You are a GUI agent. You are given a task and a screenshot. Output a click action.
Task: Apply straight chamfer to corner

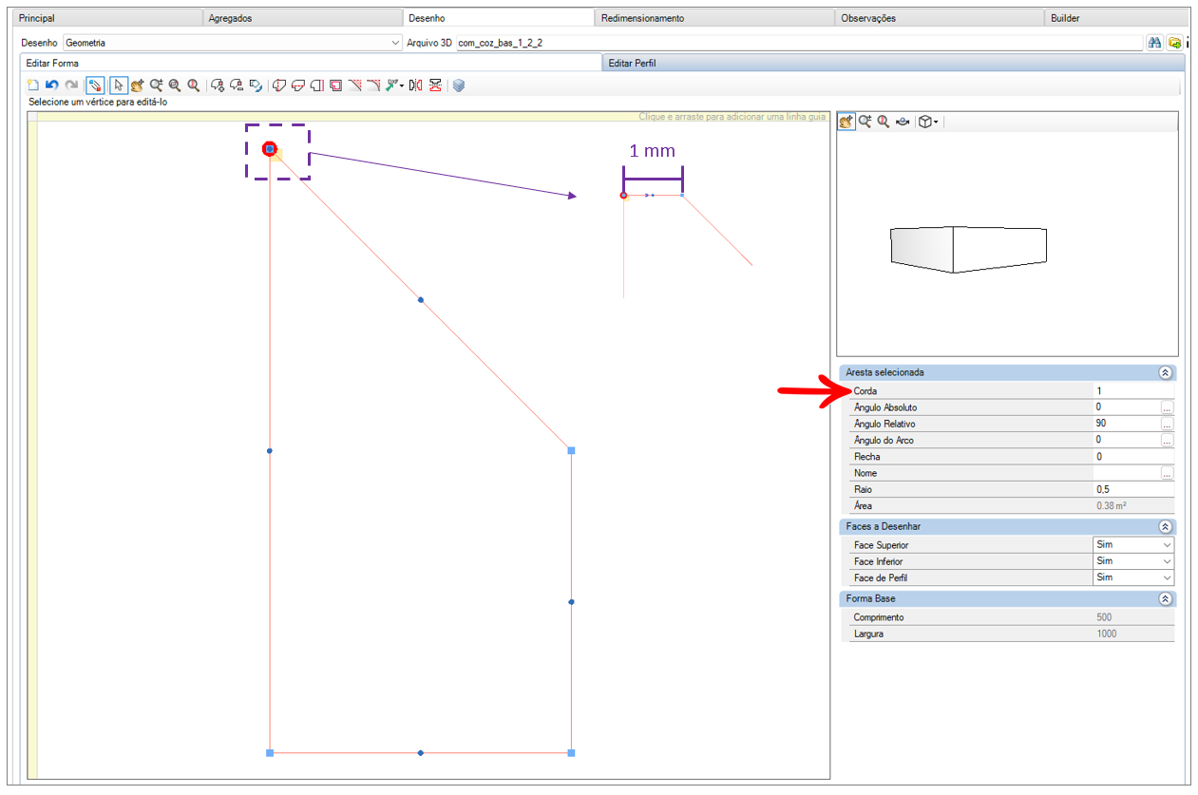pos(355,85)
